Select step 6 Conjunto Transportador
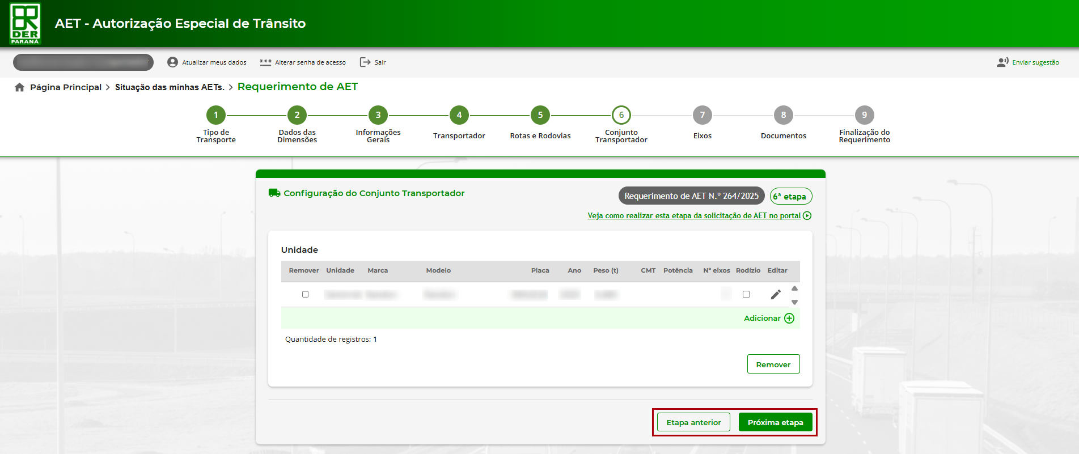This screenshot has height=454, width=1079. [621, 115]
